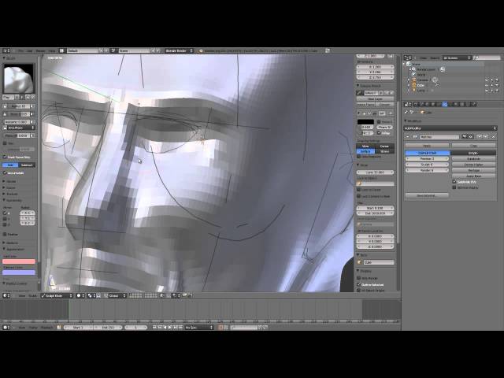Click the Sculpt subdivision level field
The height and width of the screenshot is (378, 504).
pyautogui.click(x=427, y=165)
